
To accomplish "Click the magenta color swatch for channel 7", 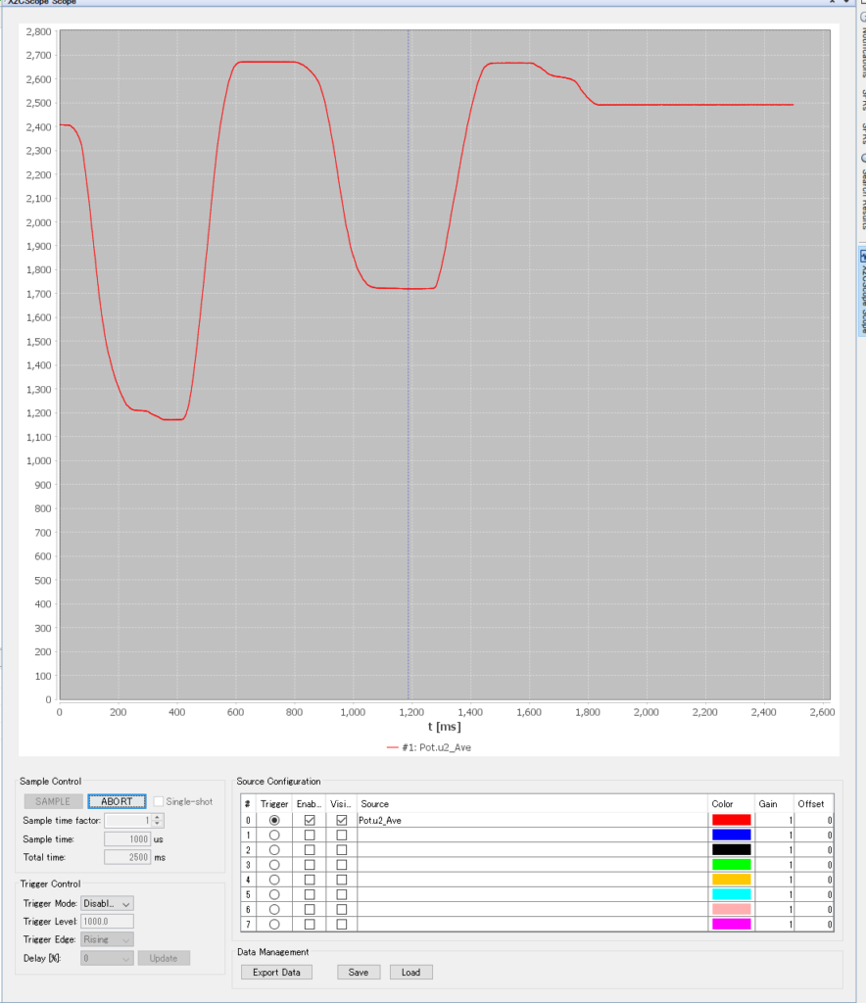I will (x=731, y=924).
